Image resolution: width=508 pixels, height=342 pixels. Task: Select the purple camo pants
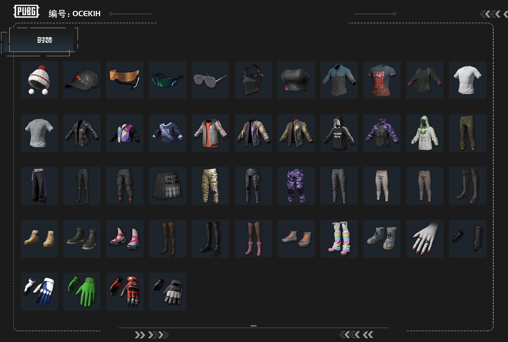point(296,186)
